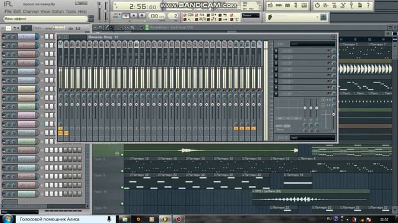Click the project info document icon
The height and width of the screenshot is (223, 398).
pyautogui.click(x=360, y=6)
